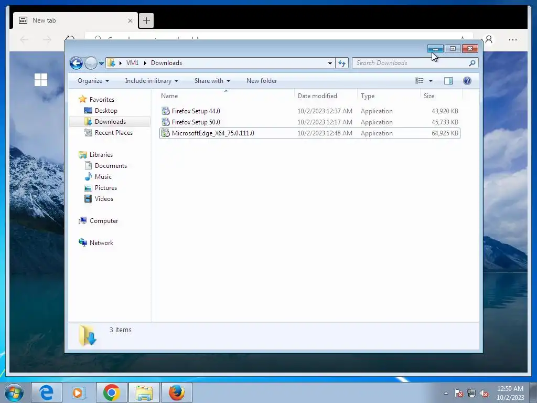Screen dimensions: 537x403
Task: Sort by the Size column
Action: click(441, 96)
